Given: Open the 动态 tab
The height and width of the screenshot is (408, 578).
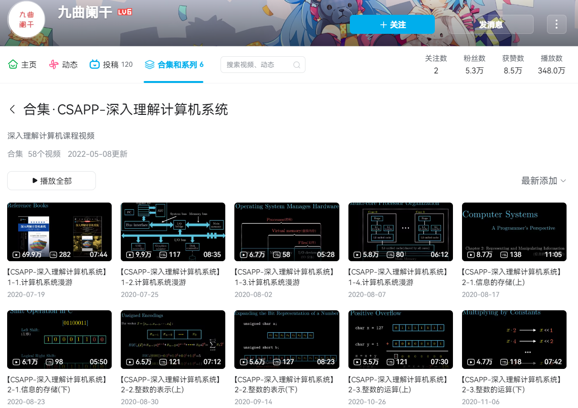Looking at the screenshot, I should [x=63, y=64].
